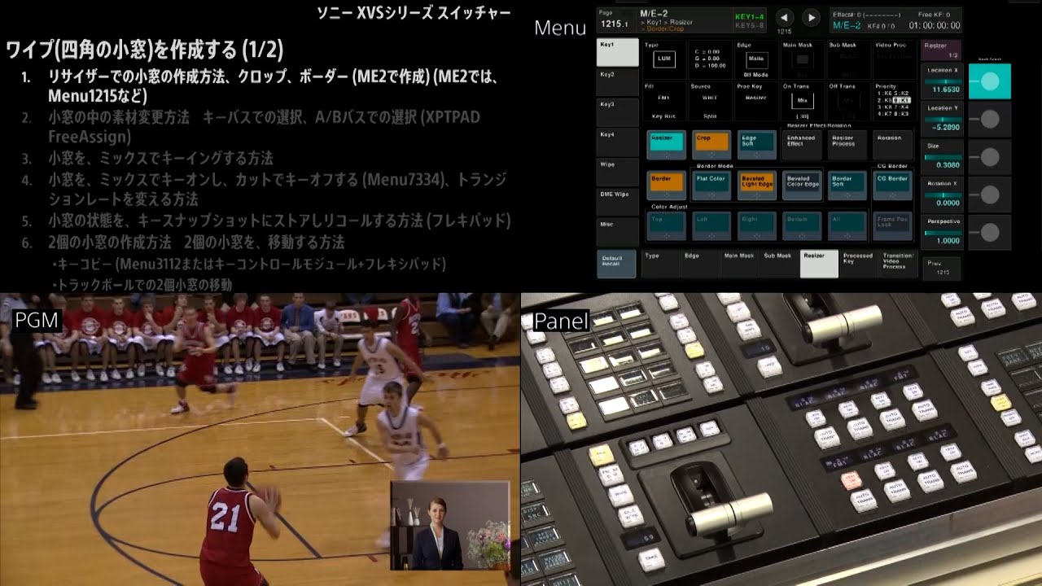Click the Main Mask box icon
This screenshot has width=1042, height=586.
803,59
